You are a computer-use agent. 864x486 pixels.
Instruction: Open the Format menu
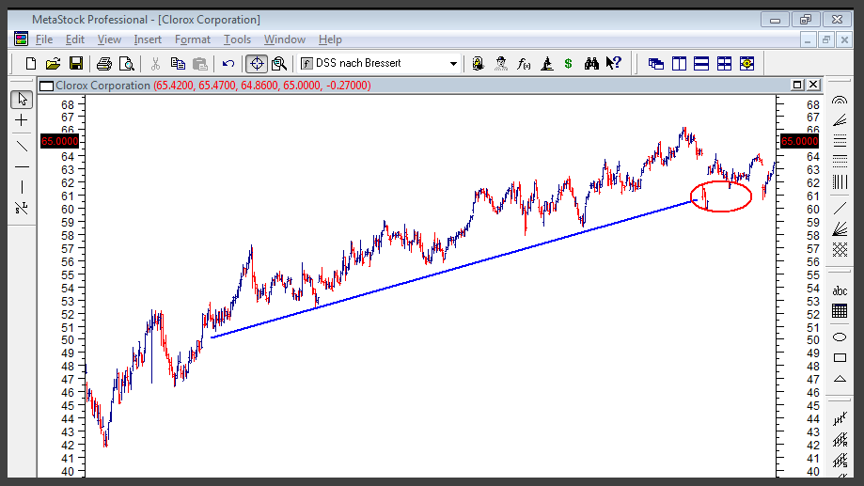[193, 39]
